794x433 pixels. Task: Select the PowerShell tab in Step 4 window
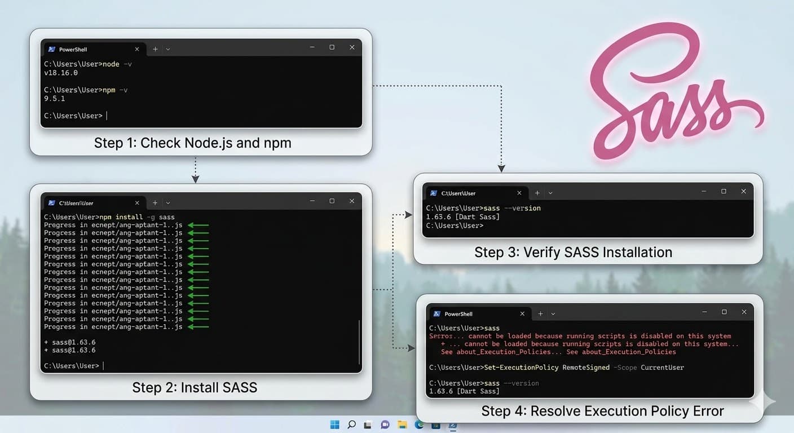[479, 313]
